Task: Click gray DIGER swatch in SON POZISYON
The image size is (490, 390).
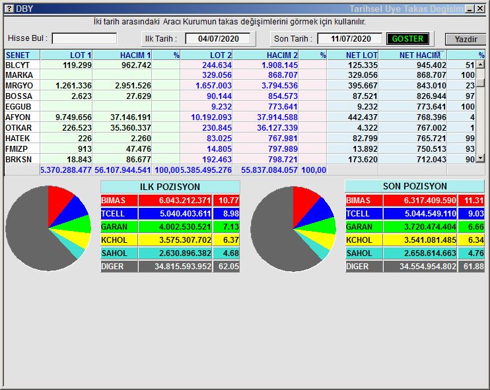Action: (364, 267)
